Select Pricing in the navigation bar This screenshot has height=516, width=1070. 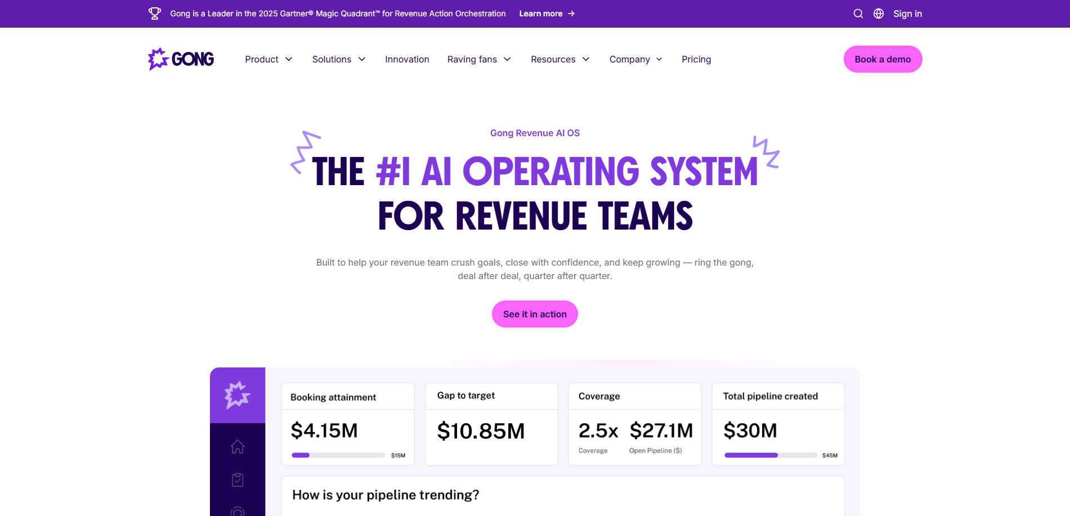tap(696, 59)
